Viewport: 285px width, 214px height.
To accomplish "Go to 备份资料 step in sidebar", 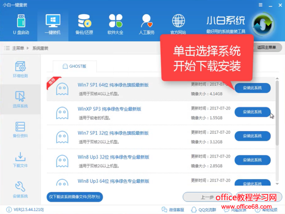I will point(20,130).
